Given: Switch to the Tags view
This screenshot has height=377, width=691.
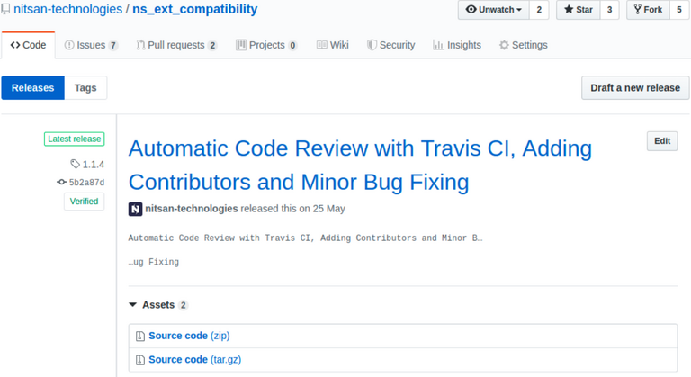Looking at the screenshot, I should (x=85, y=87).
